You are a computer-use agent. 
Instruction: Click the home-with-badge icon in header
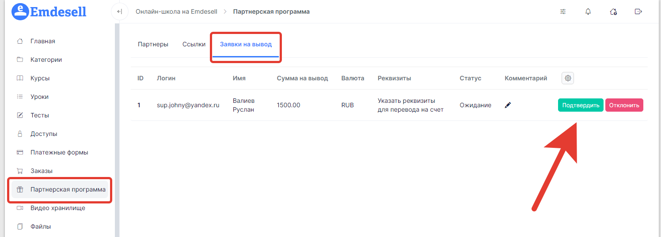pos(613,12)
